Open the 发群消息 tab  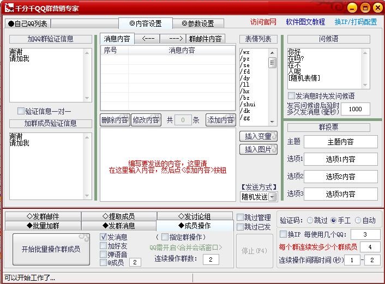tap(119, 226)
